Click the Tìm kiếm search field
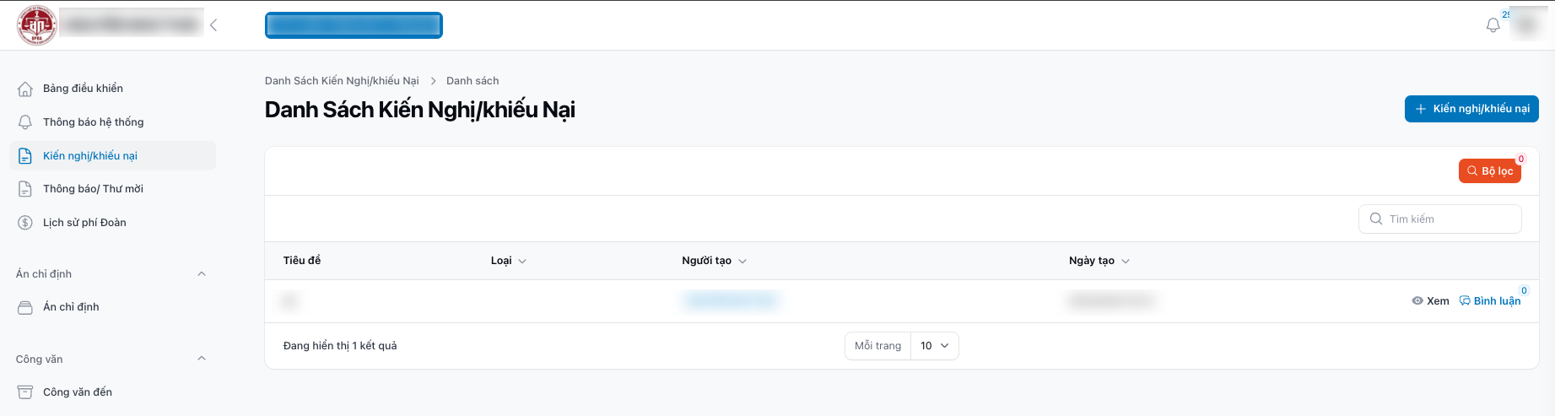 (1450, 219)
